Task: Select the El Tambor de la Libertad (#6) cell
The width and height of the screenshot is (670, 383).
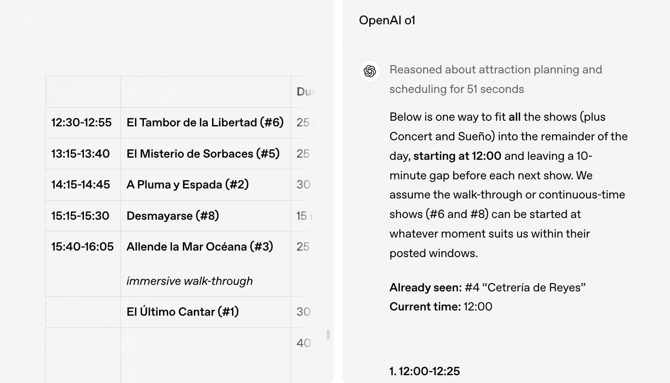Action: 205,122
